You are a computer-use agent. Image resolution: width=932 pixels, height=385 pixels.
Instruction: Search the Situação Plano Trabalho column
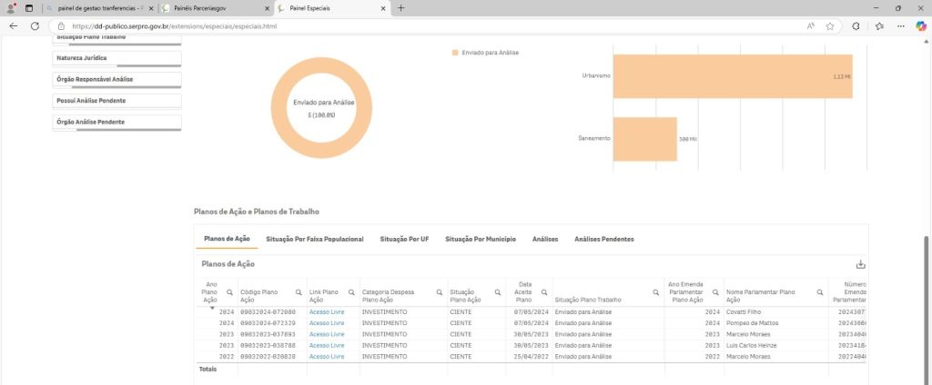click(x=656, y=292)
